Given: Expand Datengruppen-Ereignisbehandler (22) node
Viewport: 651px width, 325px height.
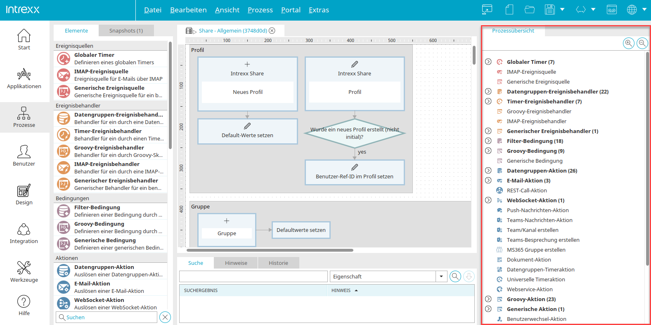Looking at the screenshot, I should coord(488,91).
